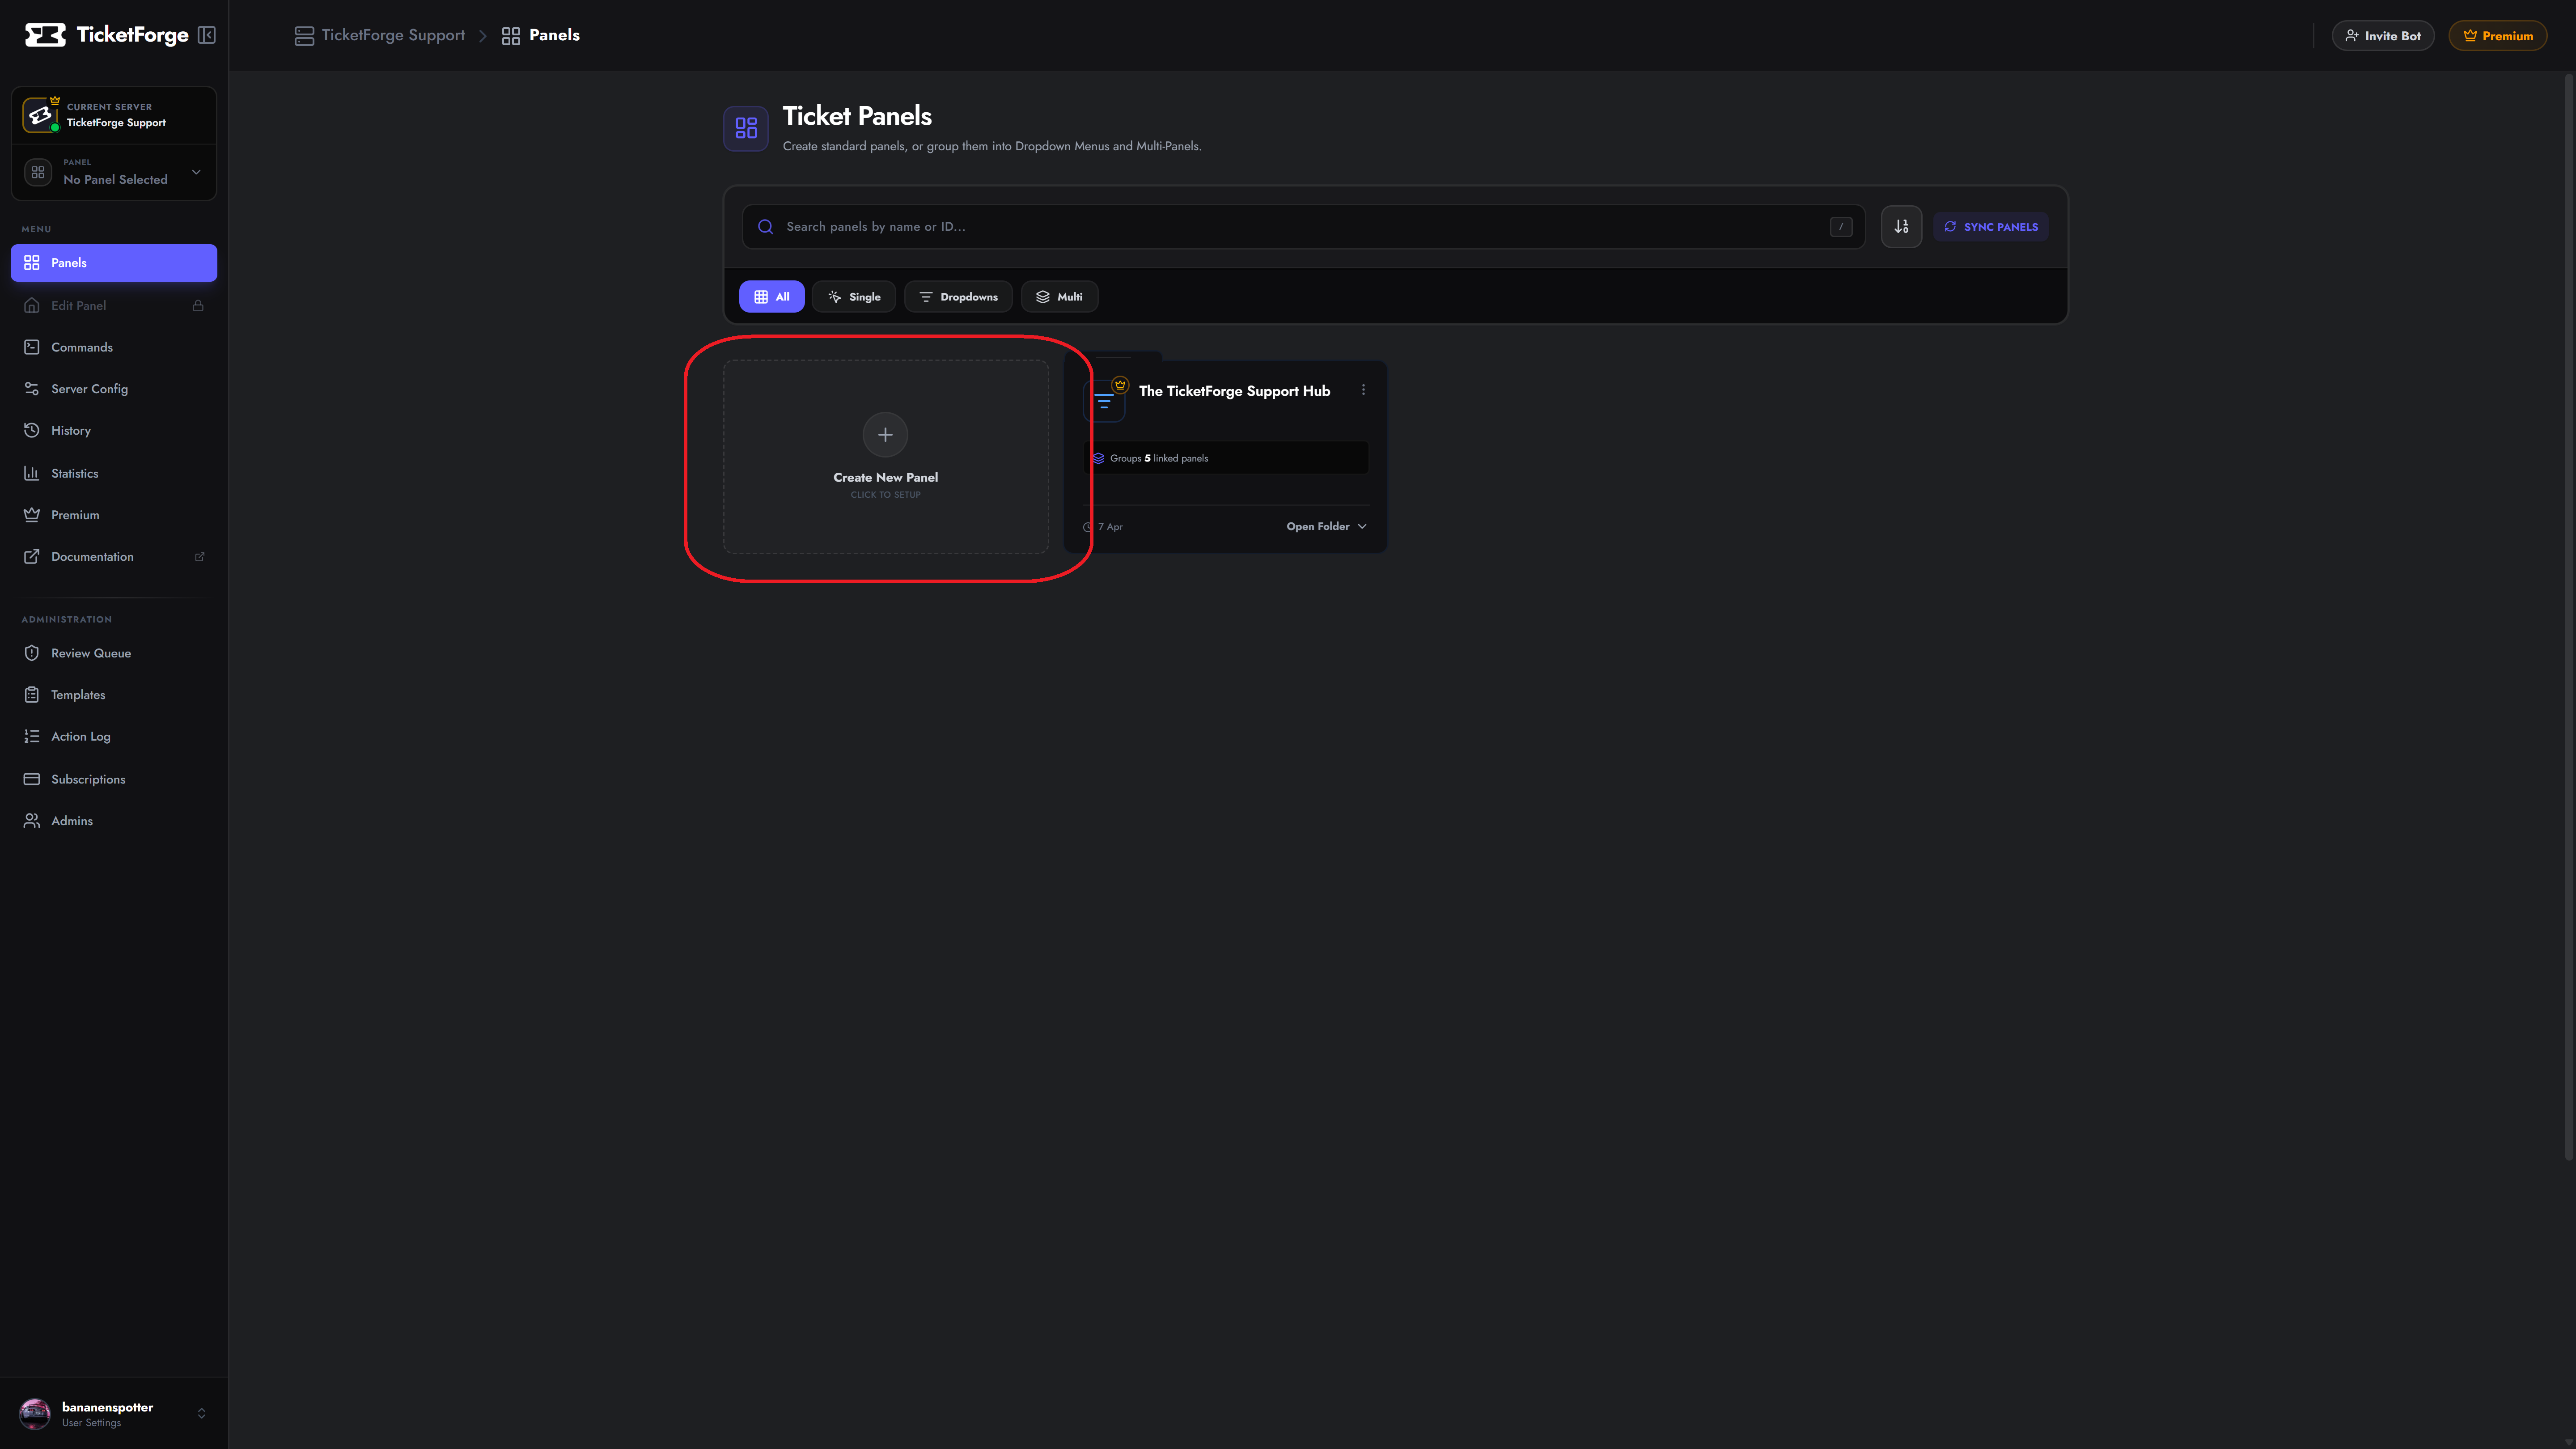
Task: Click the Ticket Panels heading
Action: 857,116
